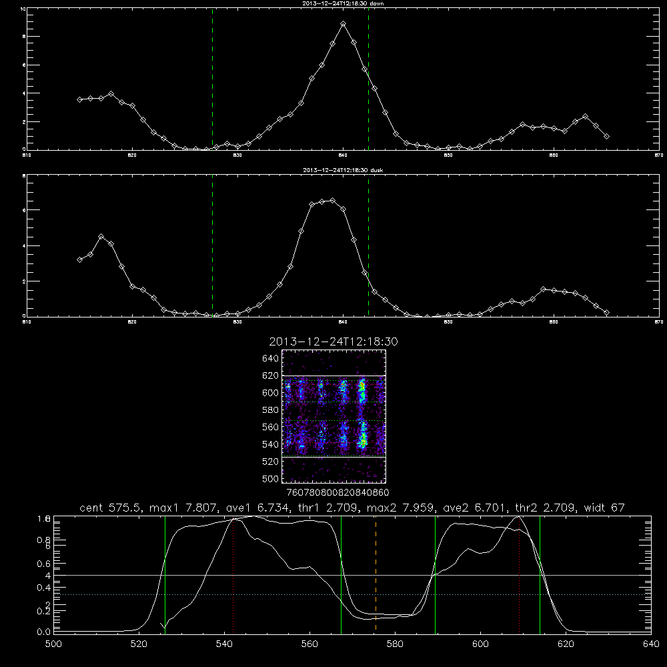Screen dimensions: 667x667
Task: Click the green vertical line near 567 in bottom plot
Action: point(341,575)
